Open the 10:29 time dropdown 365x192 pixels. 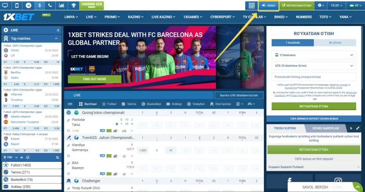[336, 5]
